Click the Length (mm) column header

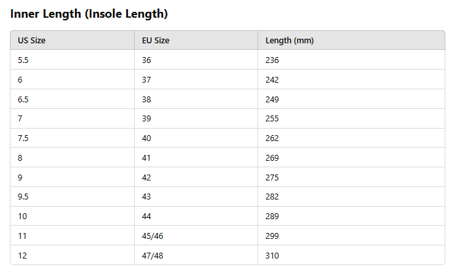(x=289, y=41)
